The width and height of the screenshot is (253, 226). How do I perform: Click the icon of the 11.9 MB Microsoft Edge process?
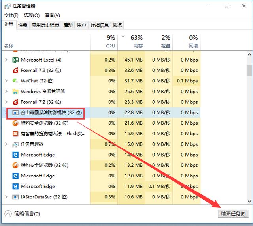[x=15, y=187]
